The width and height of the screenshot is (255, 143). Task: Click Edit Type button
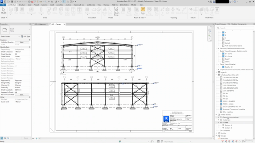[25, 37]
